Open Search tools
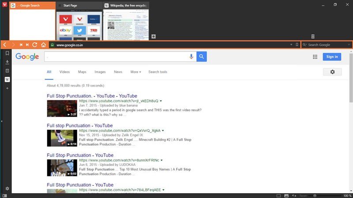 [x=158, y=72]
